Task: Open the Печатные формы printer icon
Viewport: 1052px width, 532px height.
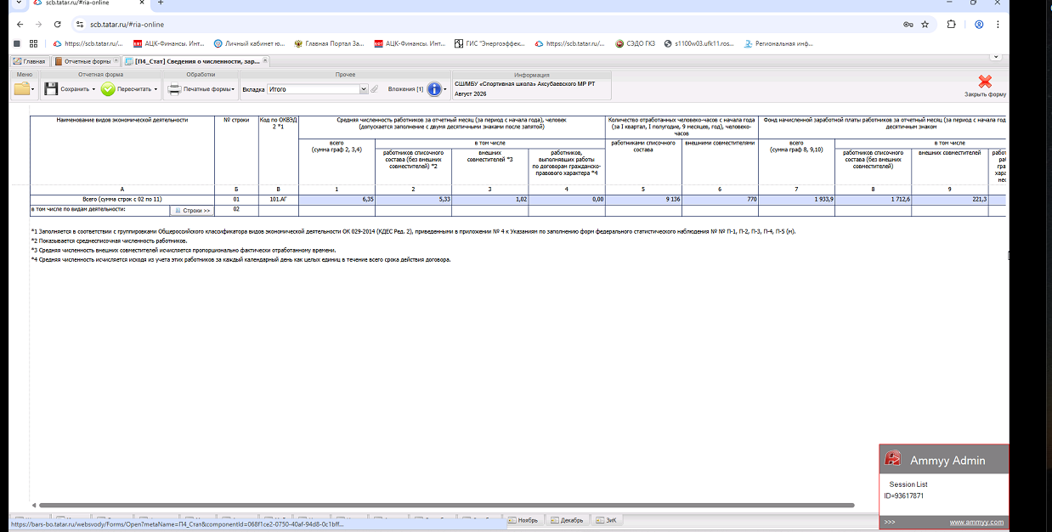Action: tap(174, 88)
